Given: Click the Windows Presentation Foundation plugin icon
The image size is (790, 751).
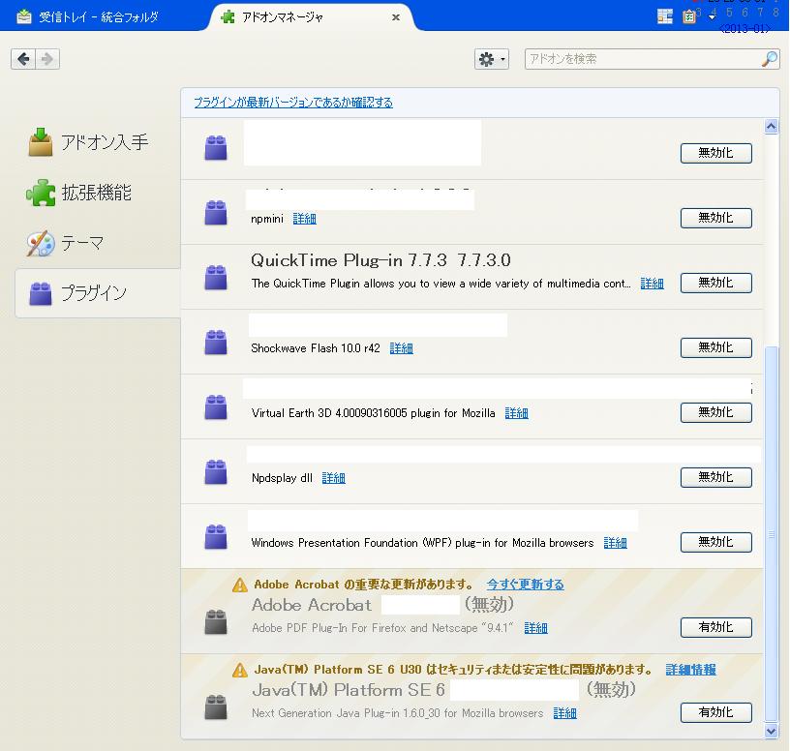Looking at the screenshot, I should tap(216, 536).
